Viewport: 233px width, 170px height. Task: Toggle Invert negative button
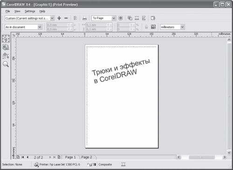click(x=137, y=18)
